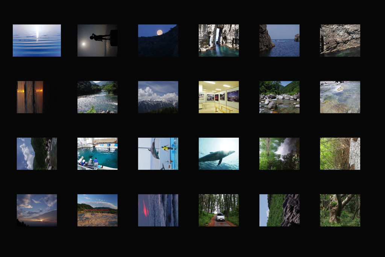Viewport: 385px width, 257px height.
Task: Open the narrow orange sunset reflection photo
Action: click(x=30, y=97)
